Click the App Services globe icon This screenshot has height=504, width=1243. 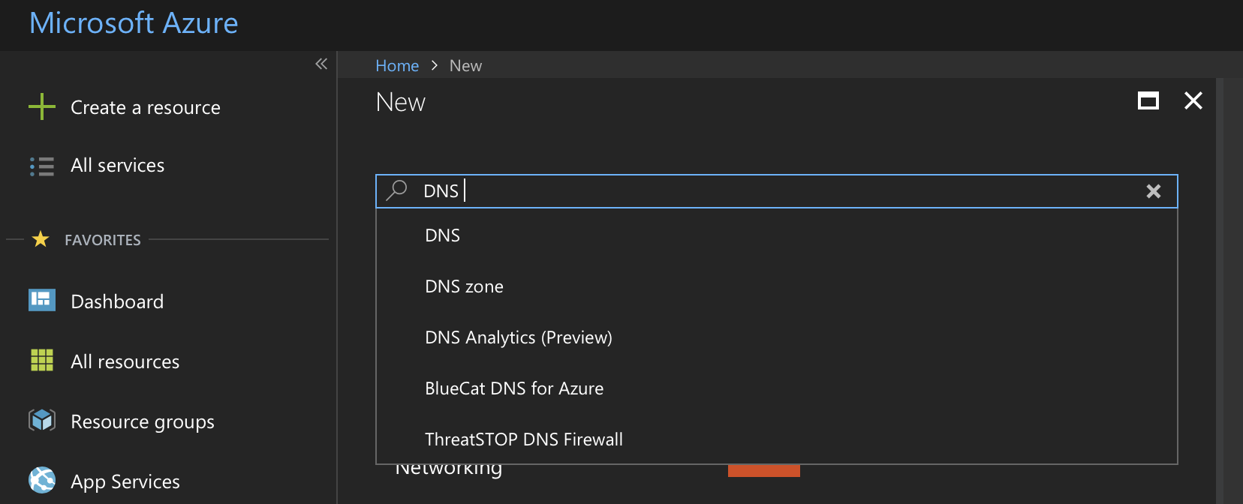point(42,480)
